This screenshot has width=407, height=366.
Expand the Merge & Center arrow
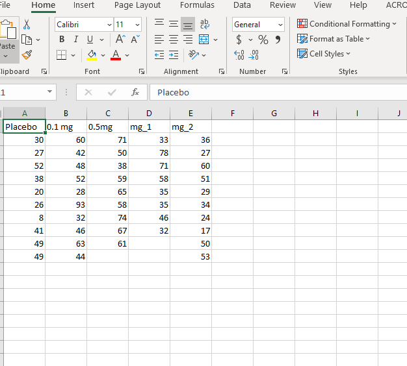[215, 40]
